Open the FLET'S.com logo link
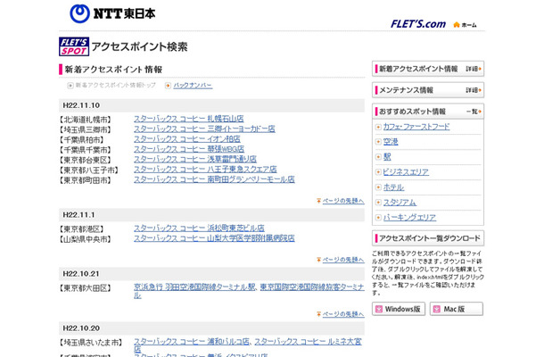 click(x=418, y=24)
